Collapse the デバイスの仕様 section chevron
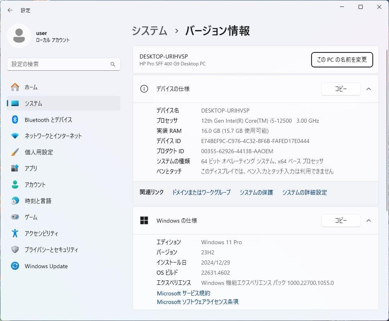This screenshot has width=389, height=321. 368,89
